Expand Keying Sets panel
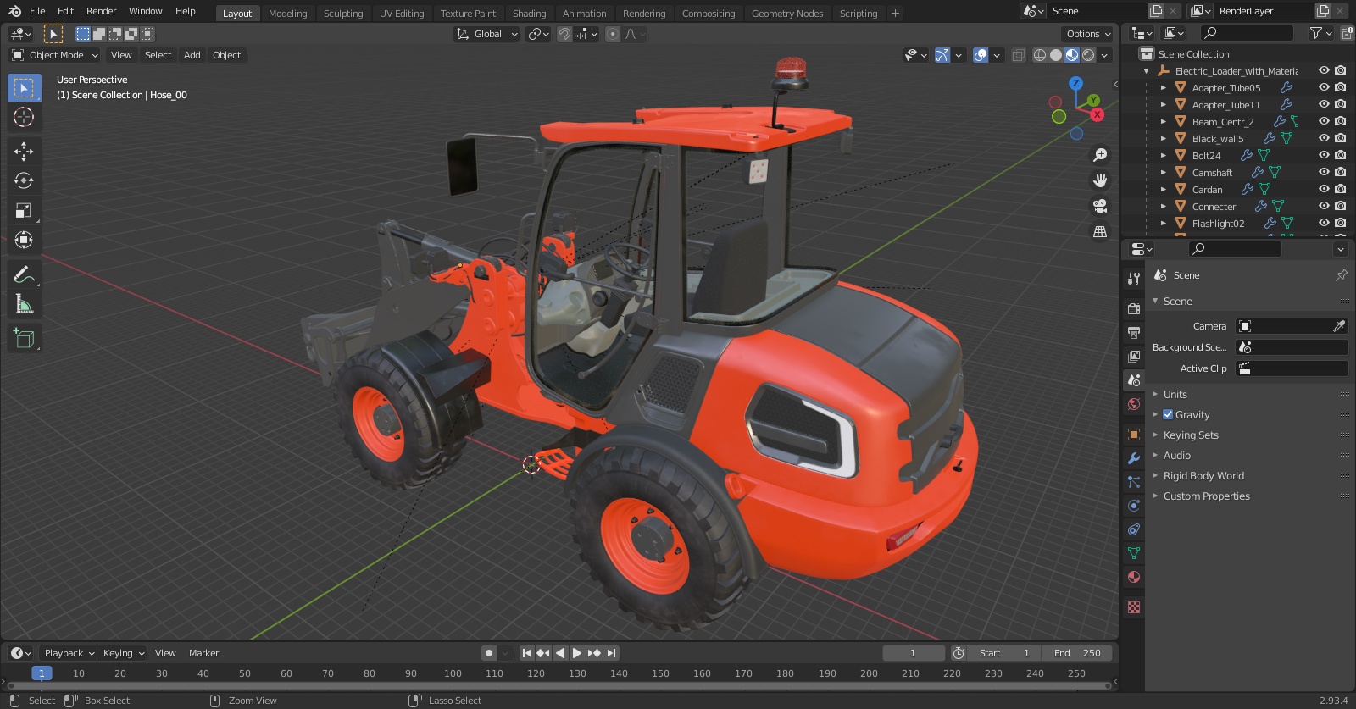Viewport: 1356px width, 709px height. click(1190, 435)
